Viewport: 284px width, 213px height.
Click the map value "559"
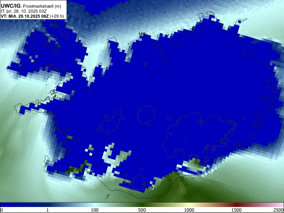(x=69, y=170)
